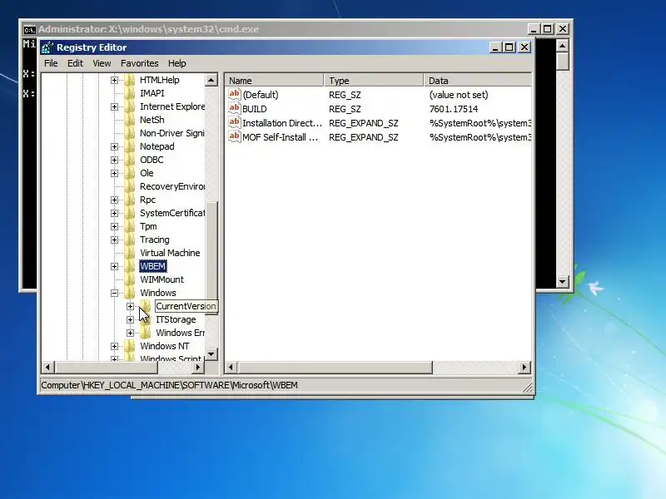Viewport: 666px width, 499px height.
Task: Click the MOF Self-Install value icon
Action: click(235, 136)
